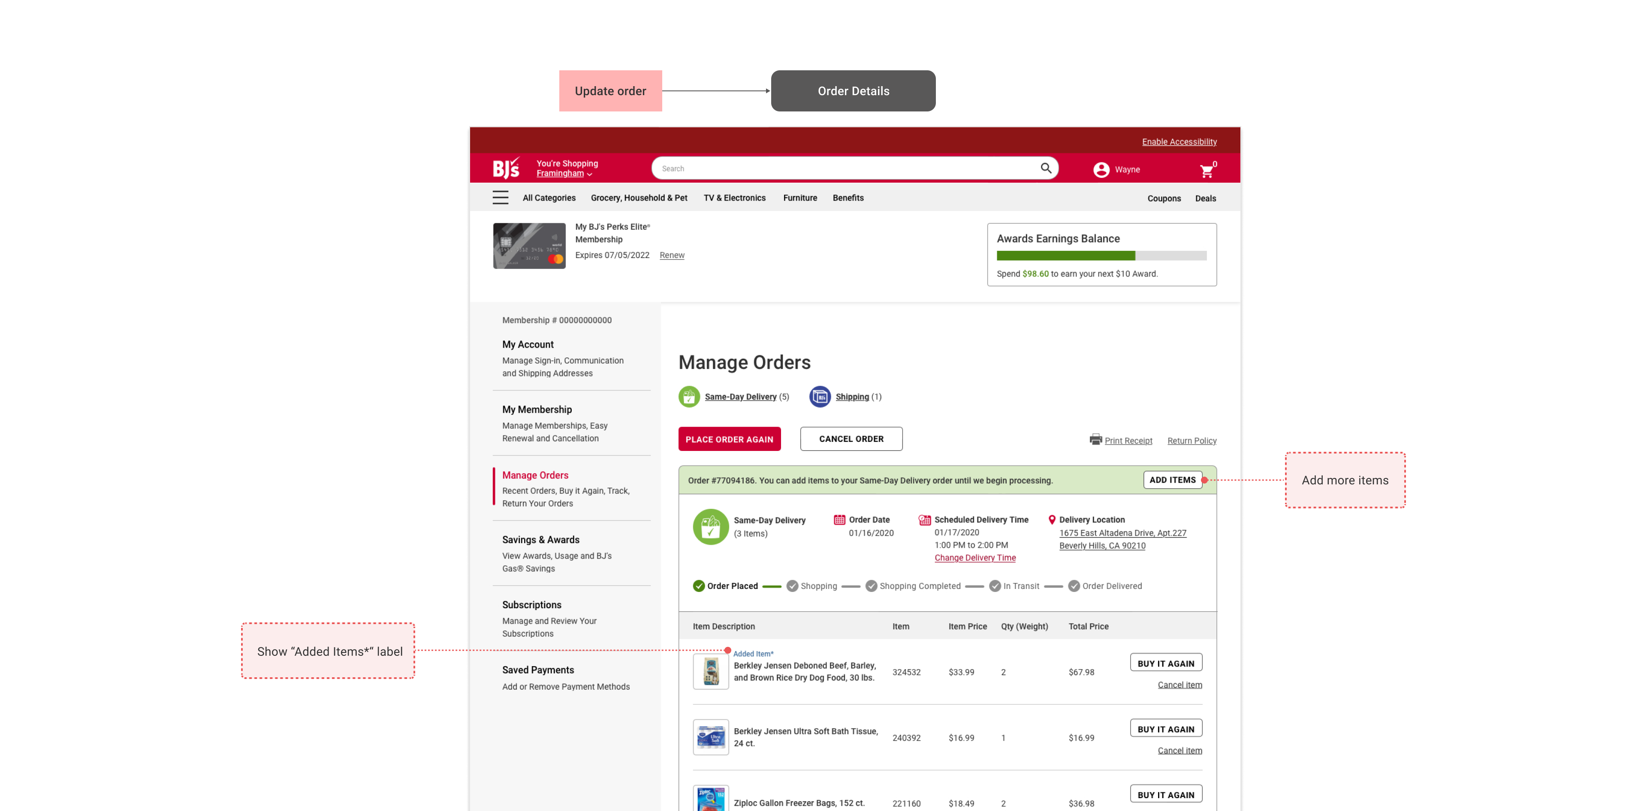Click the printer icon beside Print Receipt

click(1096, 439)
